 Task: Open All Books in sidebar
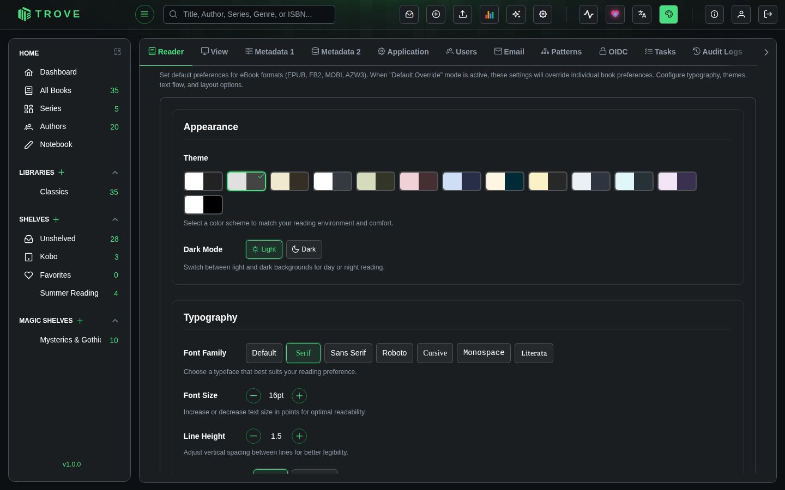tap(69, 90)
